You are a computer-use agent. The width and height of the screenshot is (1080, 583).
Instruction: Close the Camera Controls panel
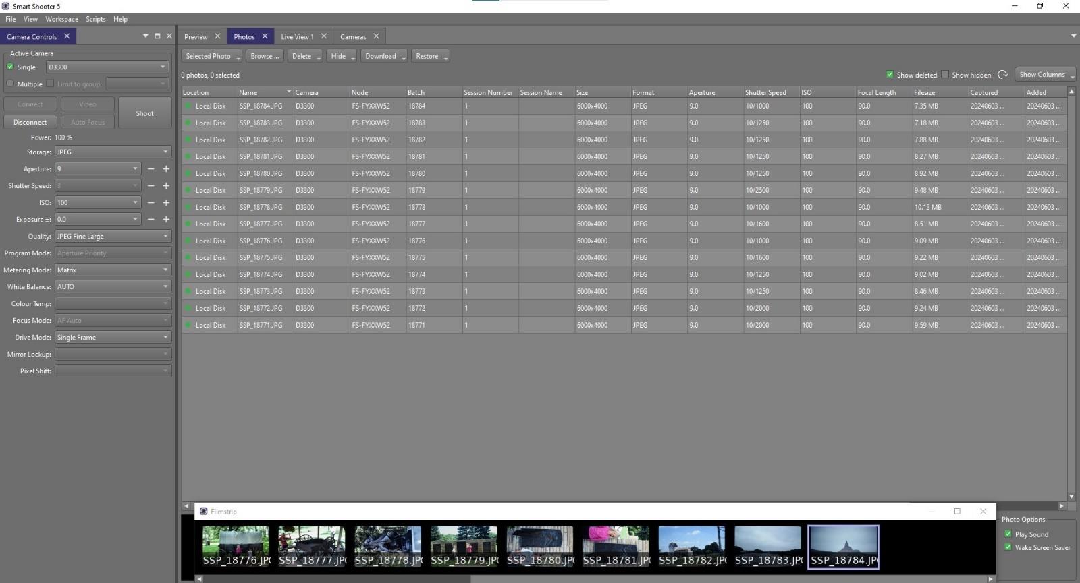point(169,36)
